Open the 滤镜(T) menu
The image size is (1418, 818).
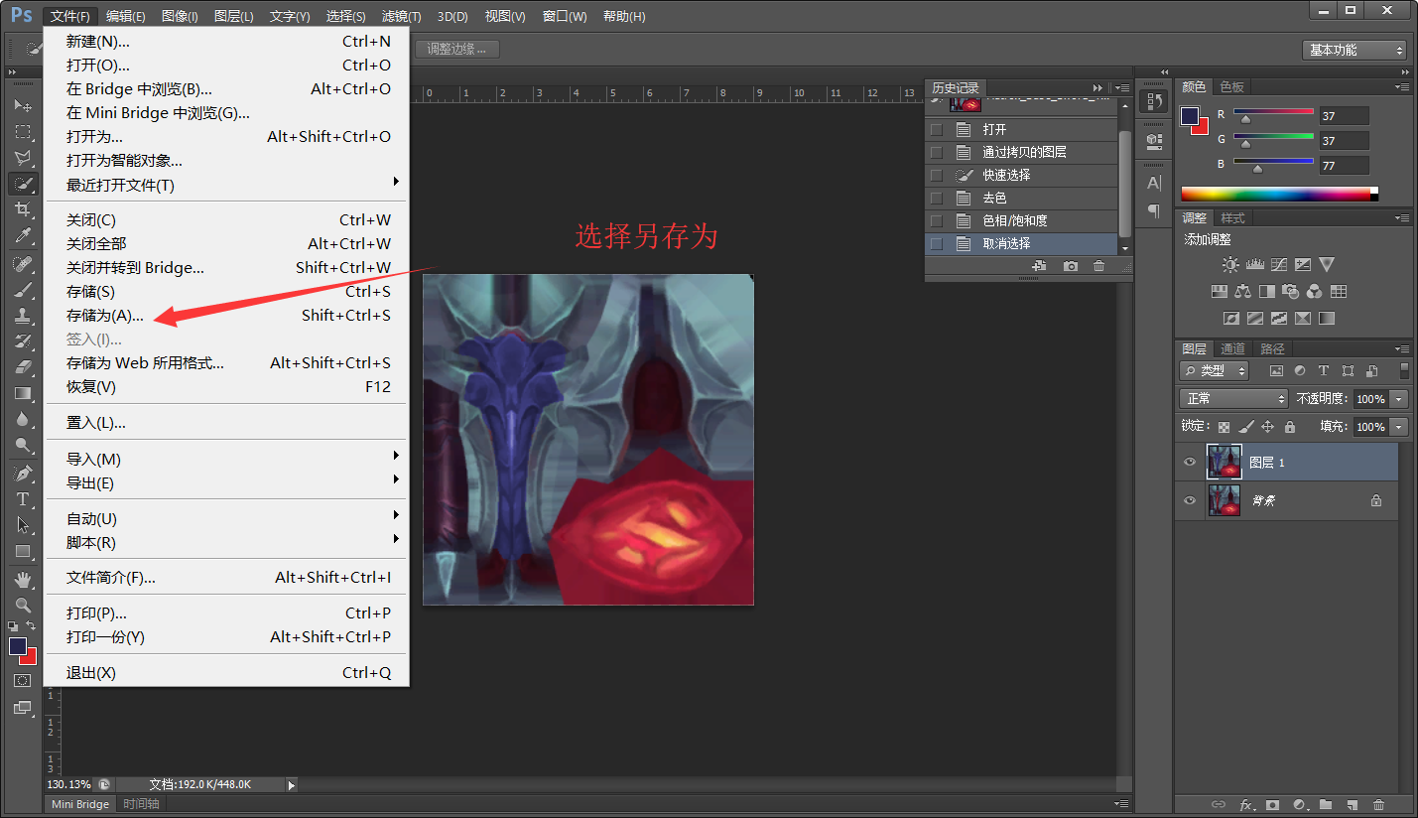click(402, 16)
